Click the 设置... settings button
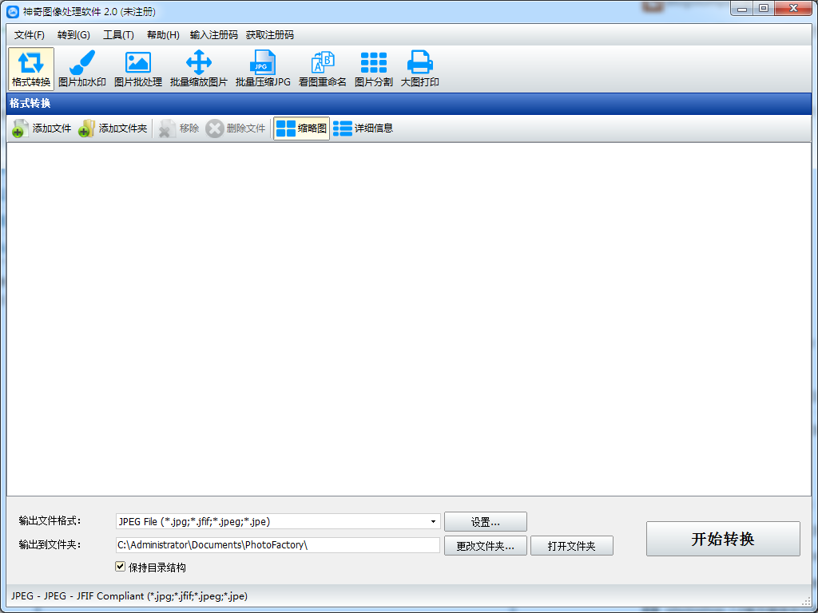This screenshot has height=613, width=818. tap(485, 522)
